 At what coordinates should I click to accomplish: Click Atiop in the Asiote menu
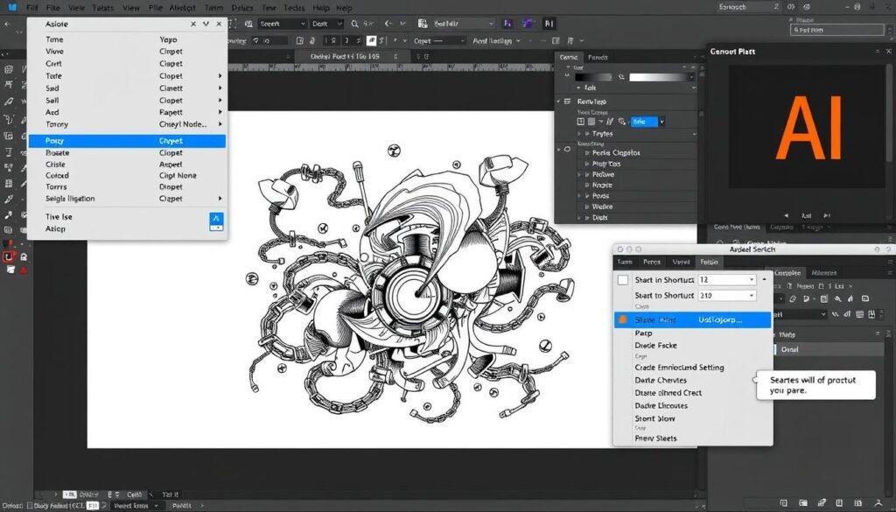(55, 228)
